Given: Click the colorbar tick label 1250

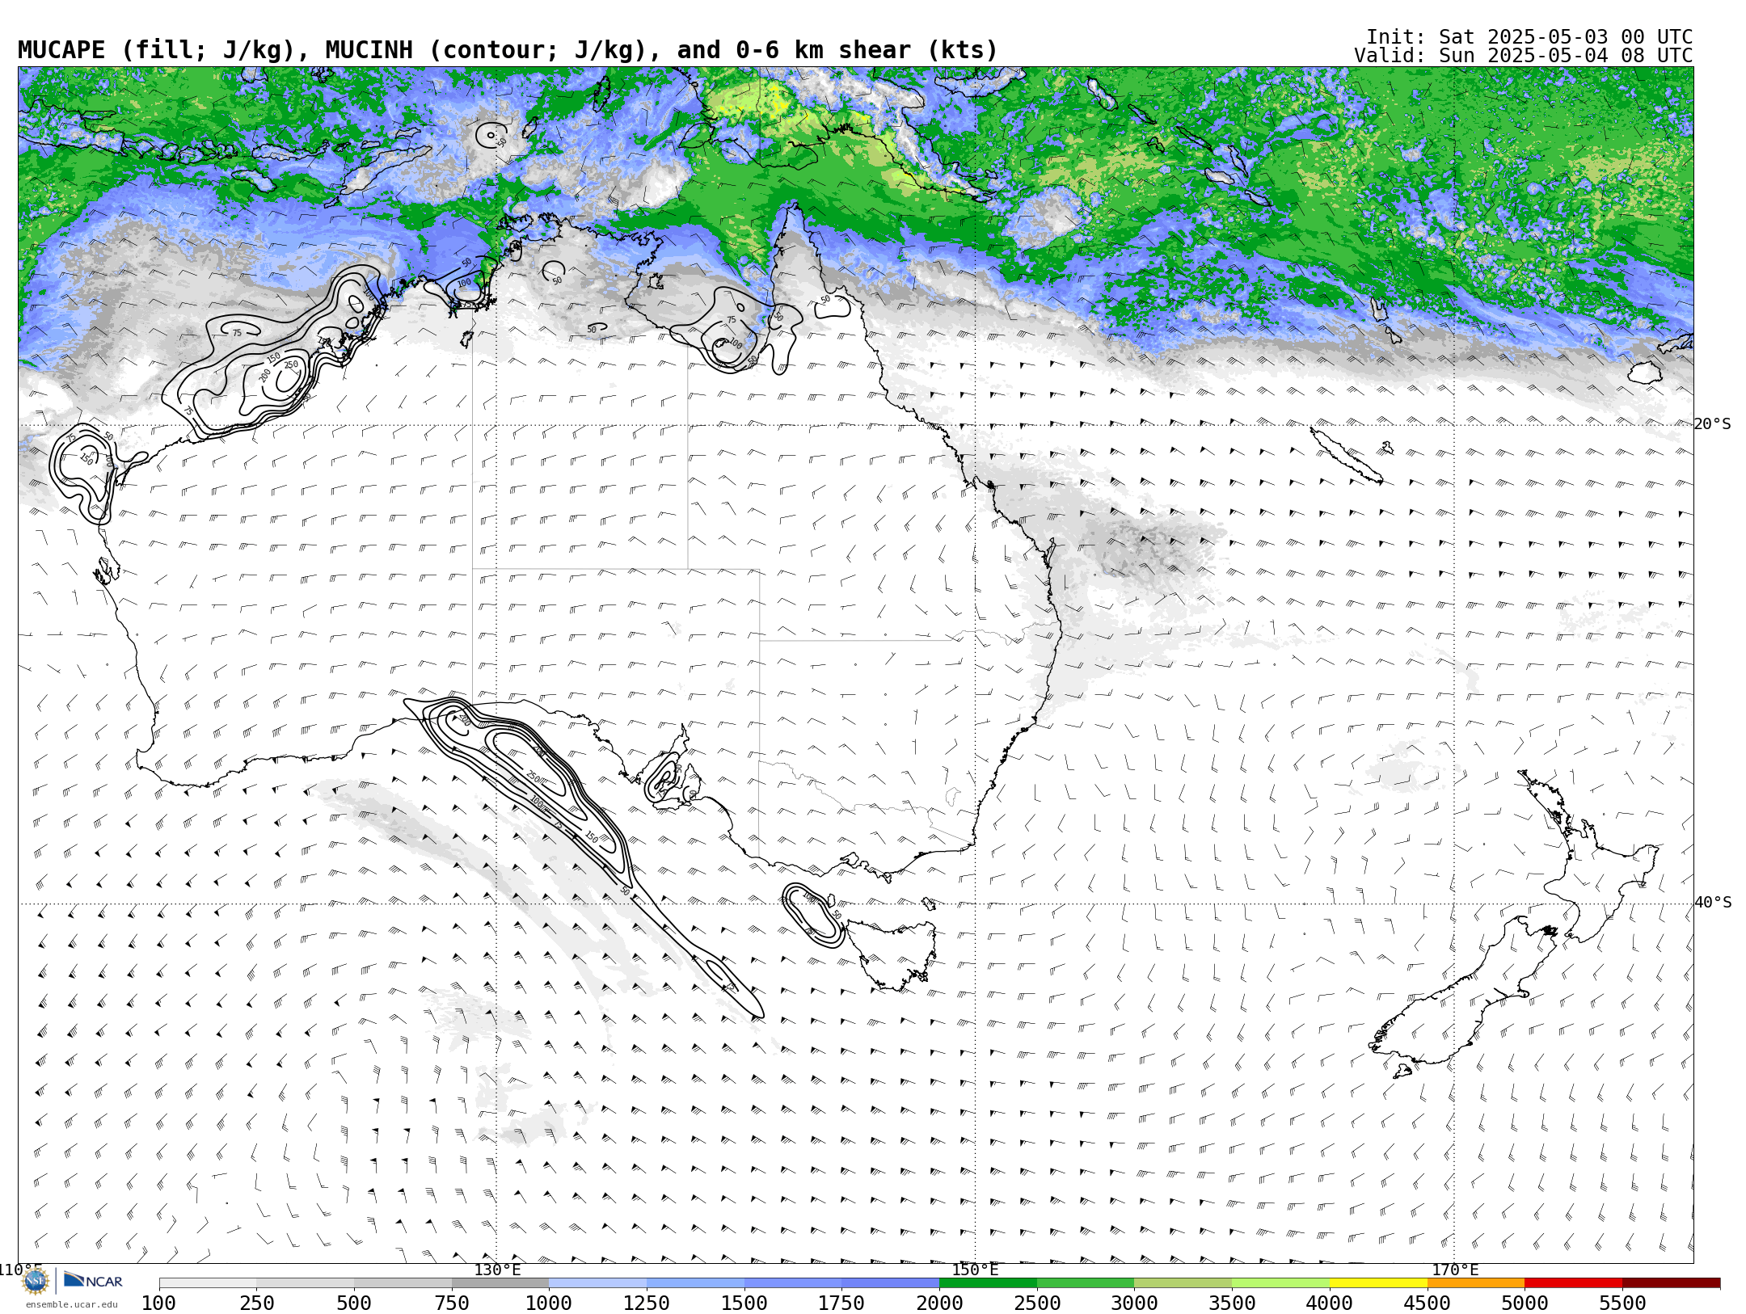Looking at the screenshot, I should tap(647, 1303).
